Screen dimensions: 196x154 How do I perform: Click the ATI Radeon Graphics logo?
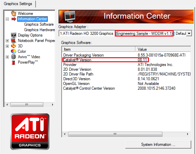[x=30, y=132]
